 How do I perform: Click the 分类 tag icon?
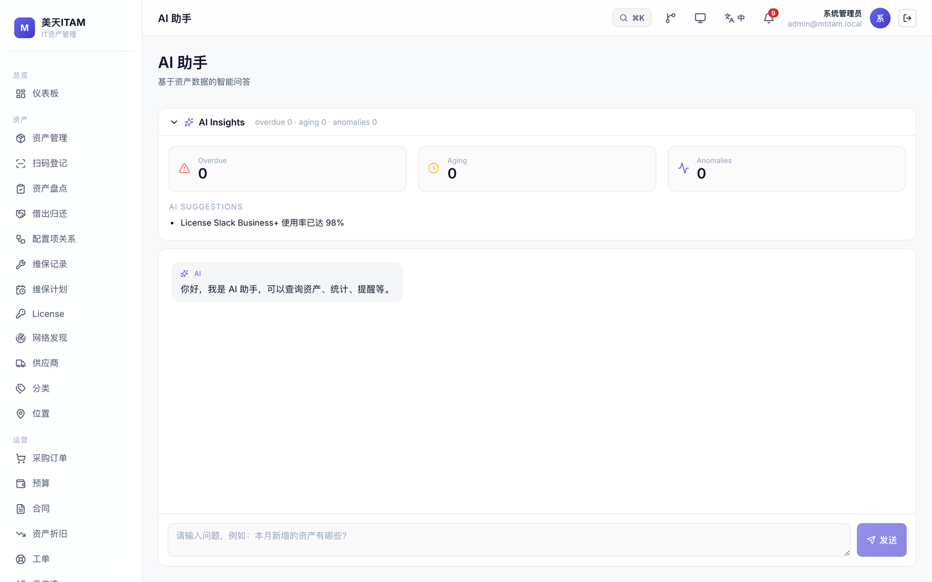[21, 389]
